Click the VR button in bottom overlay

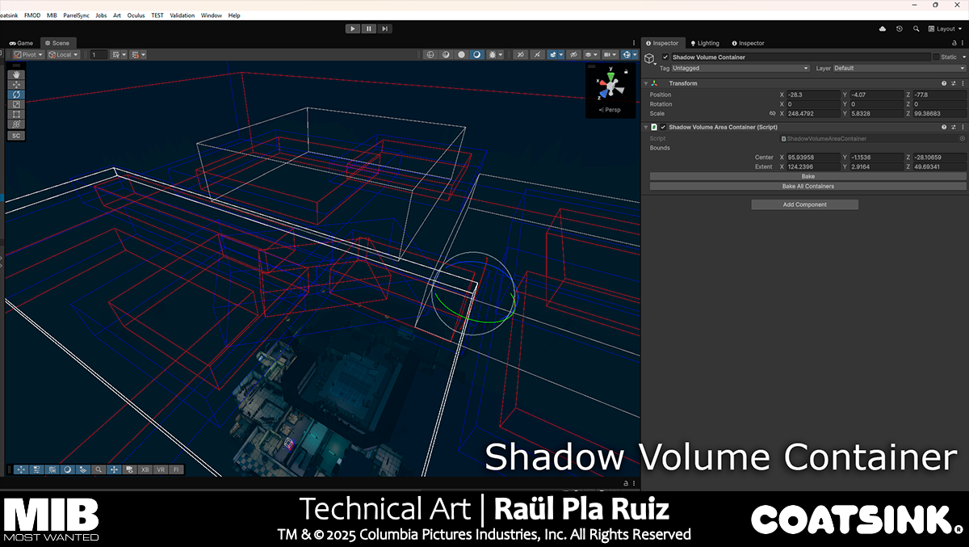pos(161,469)
